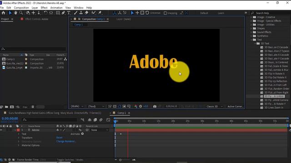
Task: Select the Learn workspace
Action: pyautogui.click(x=221, y=13)
